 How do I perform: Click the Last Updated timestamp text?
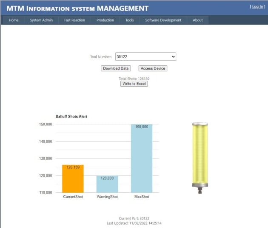[134, 223]
